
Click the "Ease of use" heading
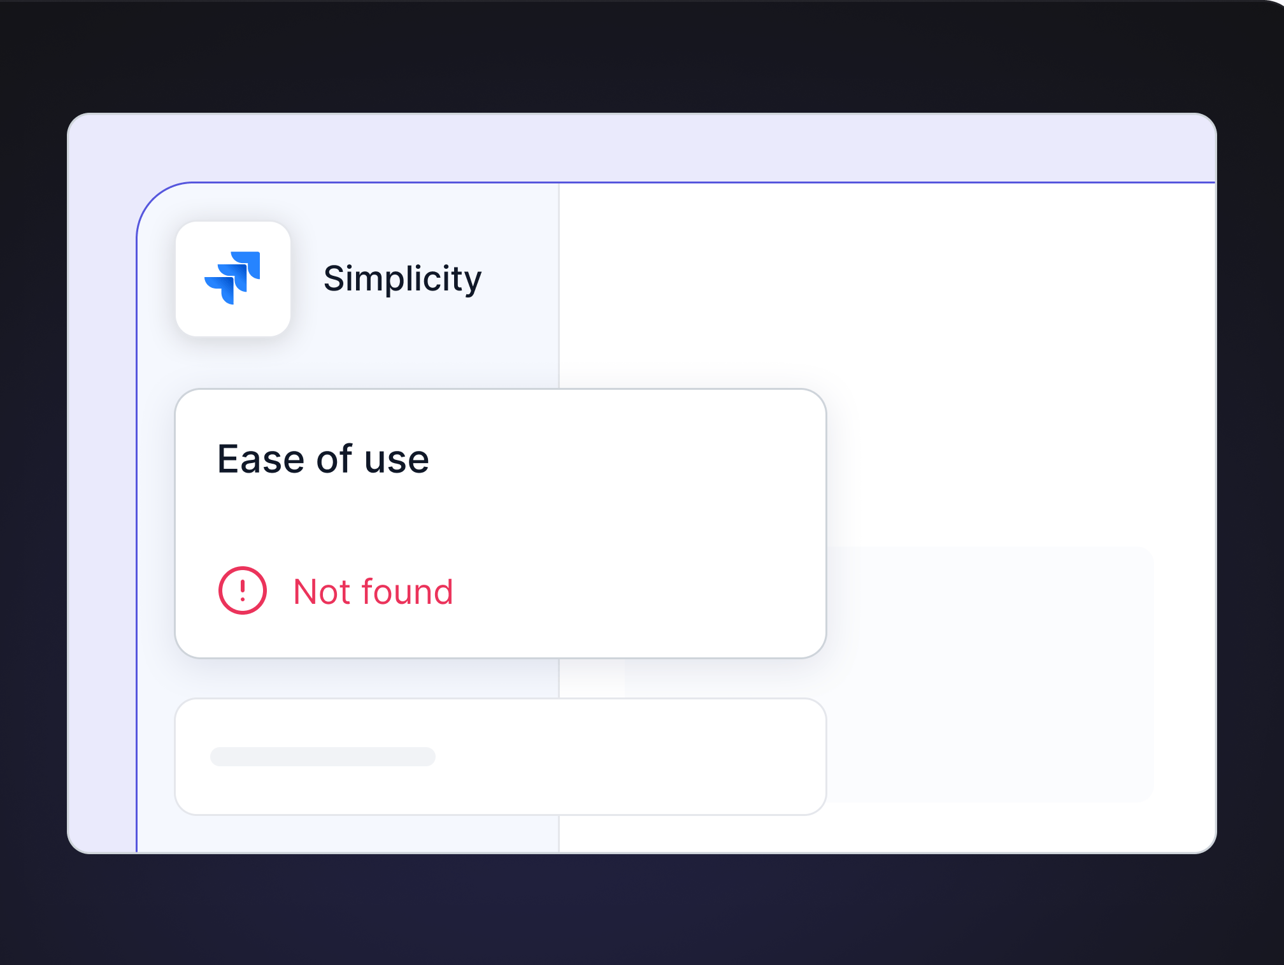pyautogui.click(x=323, y=459)
